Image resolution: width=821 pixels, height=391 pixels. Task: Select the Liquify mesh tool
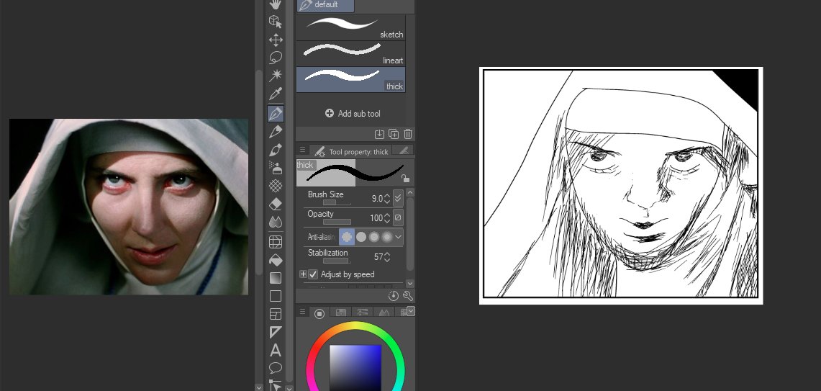(x=276, y=242)
